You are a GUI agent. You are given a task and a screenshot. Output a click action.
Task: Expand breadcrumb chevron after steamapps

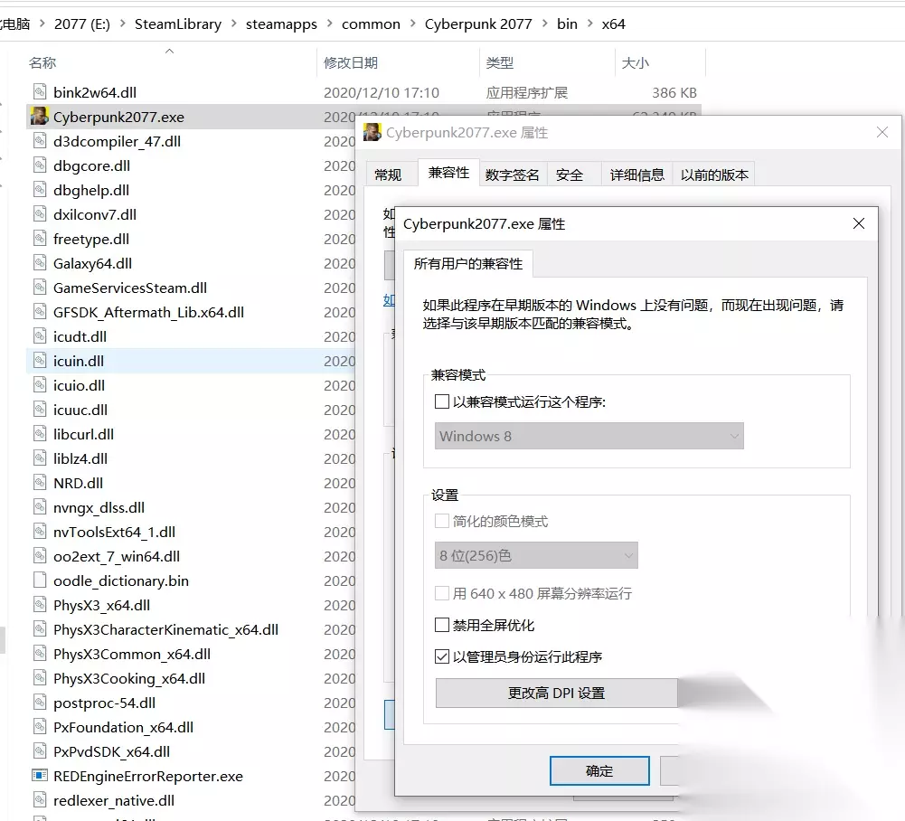point(330,24)
